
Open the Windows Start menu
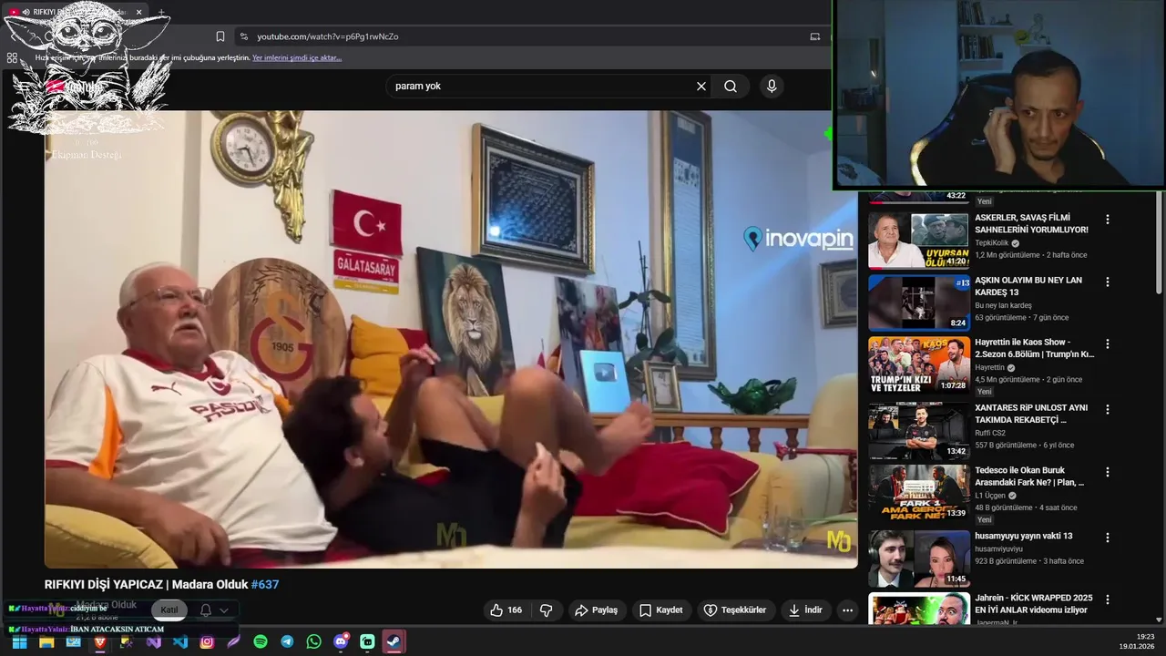click(x=19, y=641)
